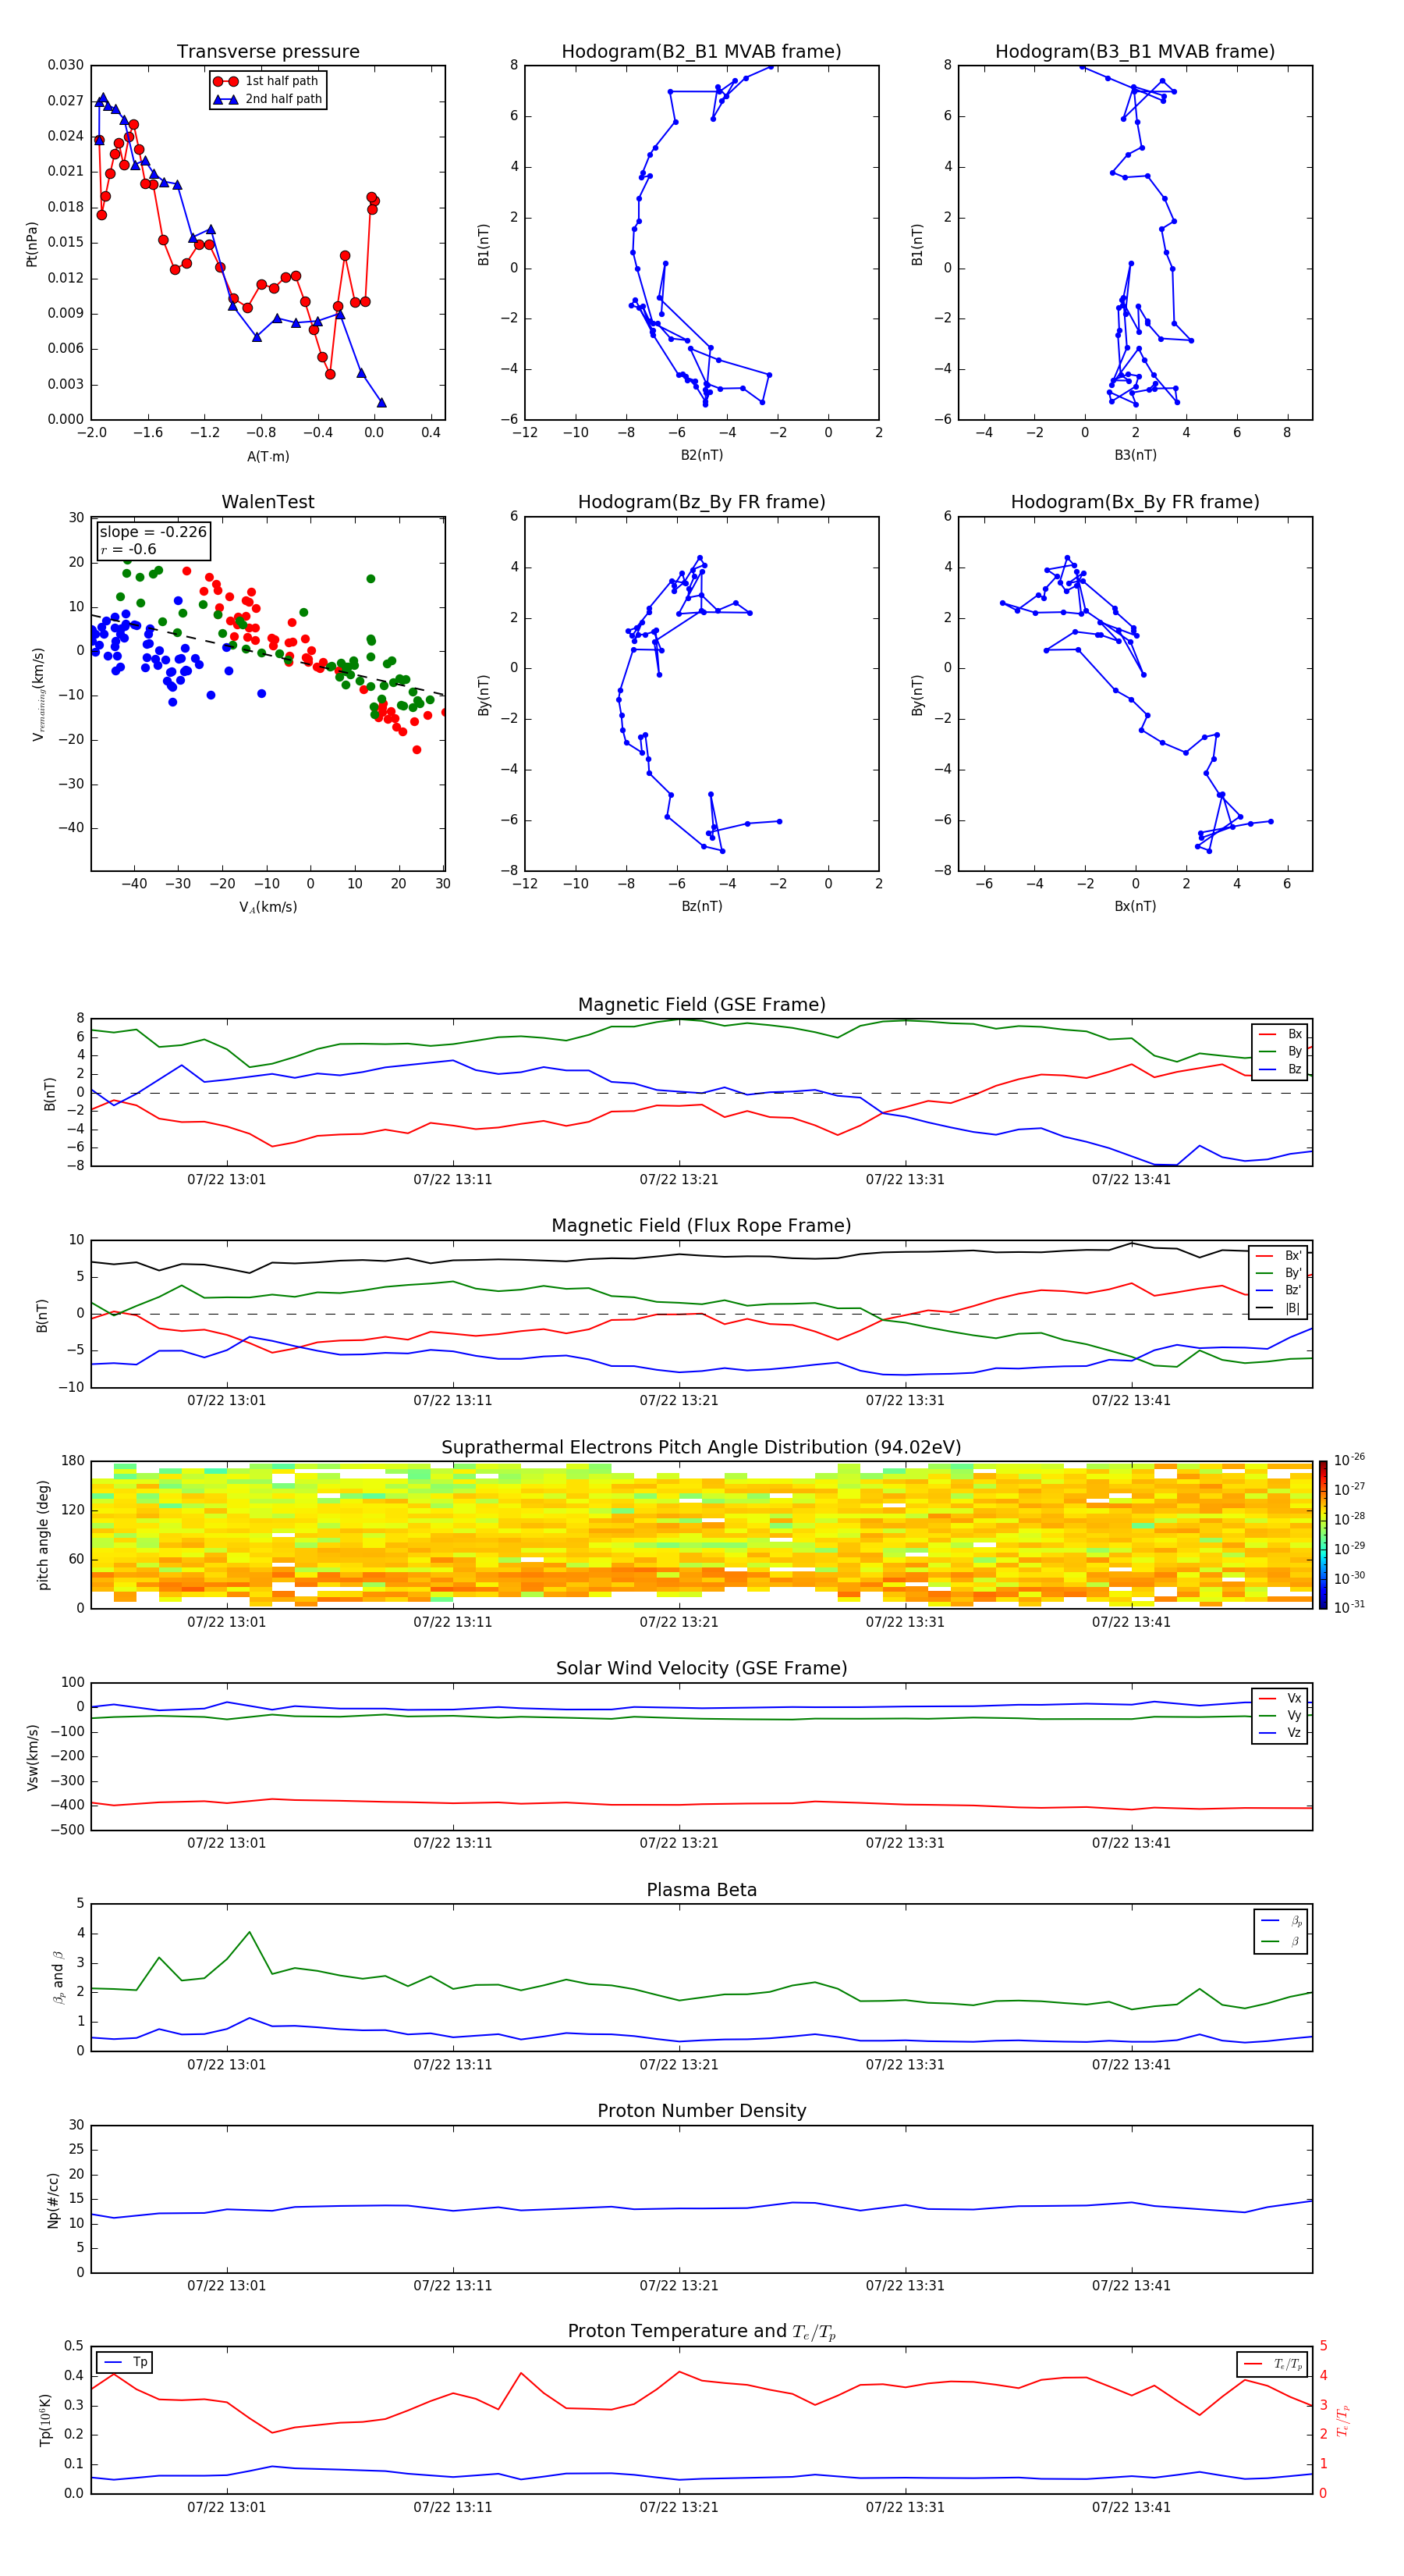Click the 'Pt(nPa)' y-axis label

(x=32, y=243)
